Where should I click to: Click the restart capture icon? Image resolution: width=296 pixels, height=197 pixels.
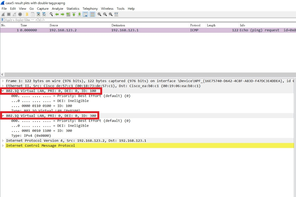[x=14, y=14]
